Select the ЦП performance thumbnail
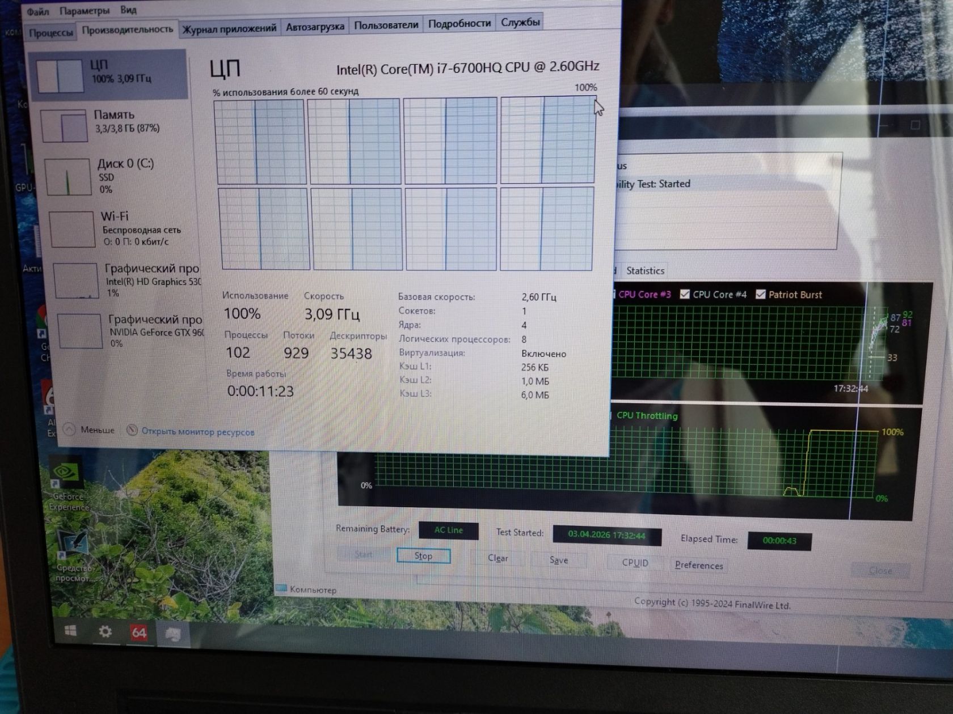 [108, 75]
